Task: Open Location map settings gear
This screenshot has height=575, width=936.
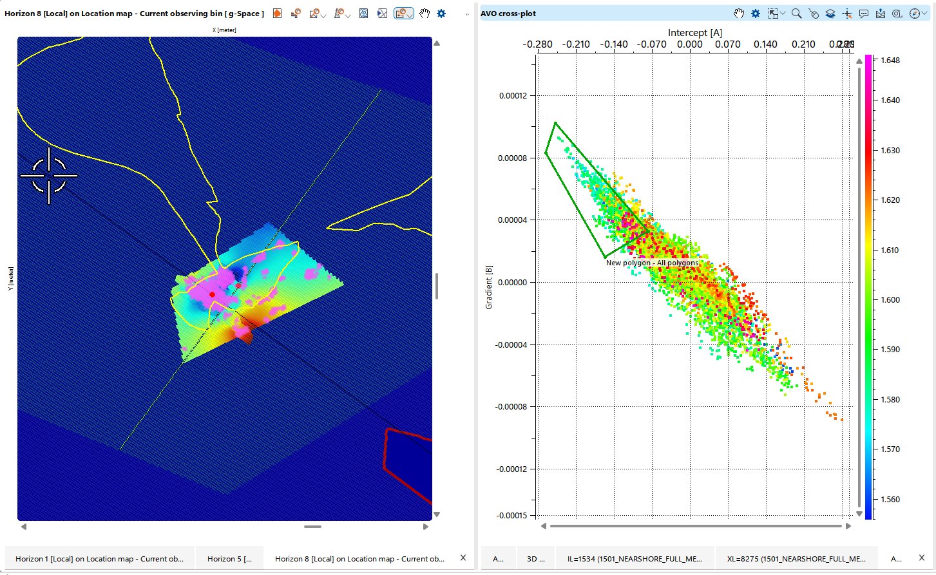Action: tap(441, 13)
